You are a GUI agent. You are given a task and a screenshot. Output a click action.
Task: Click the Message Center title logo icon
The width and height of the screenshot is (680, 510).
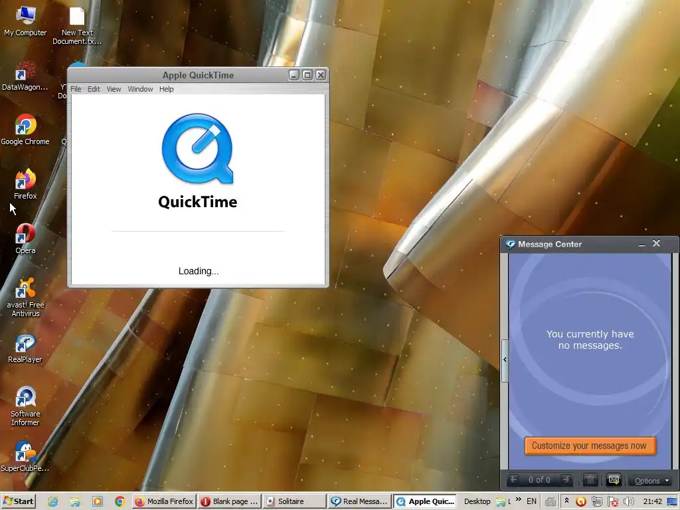tap(511, 244)
